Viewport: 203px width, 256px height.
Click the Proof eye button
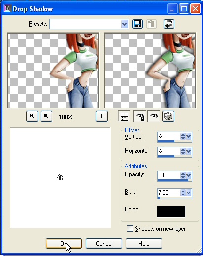tap(154, 116)
